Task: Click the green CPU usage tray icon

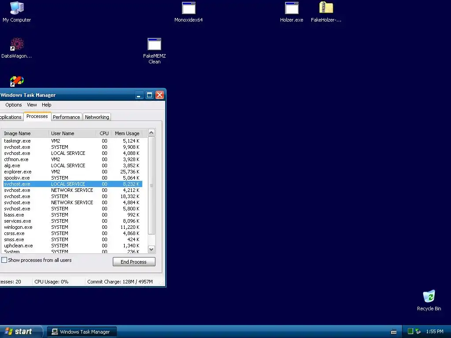Action: 410,331
